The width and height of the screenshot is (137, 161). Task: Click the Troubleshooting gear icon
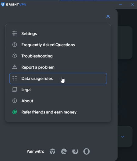pos(15,56)
